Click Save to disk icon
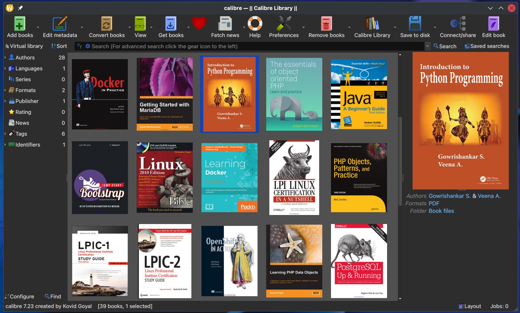The image size is (520, 313). pyautogui.click(x=415, y=24)
